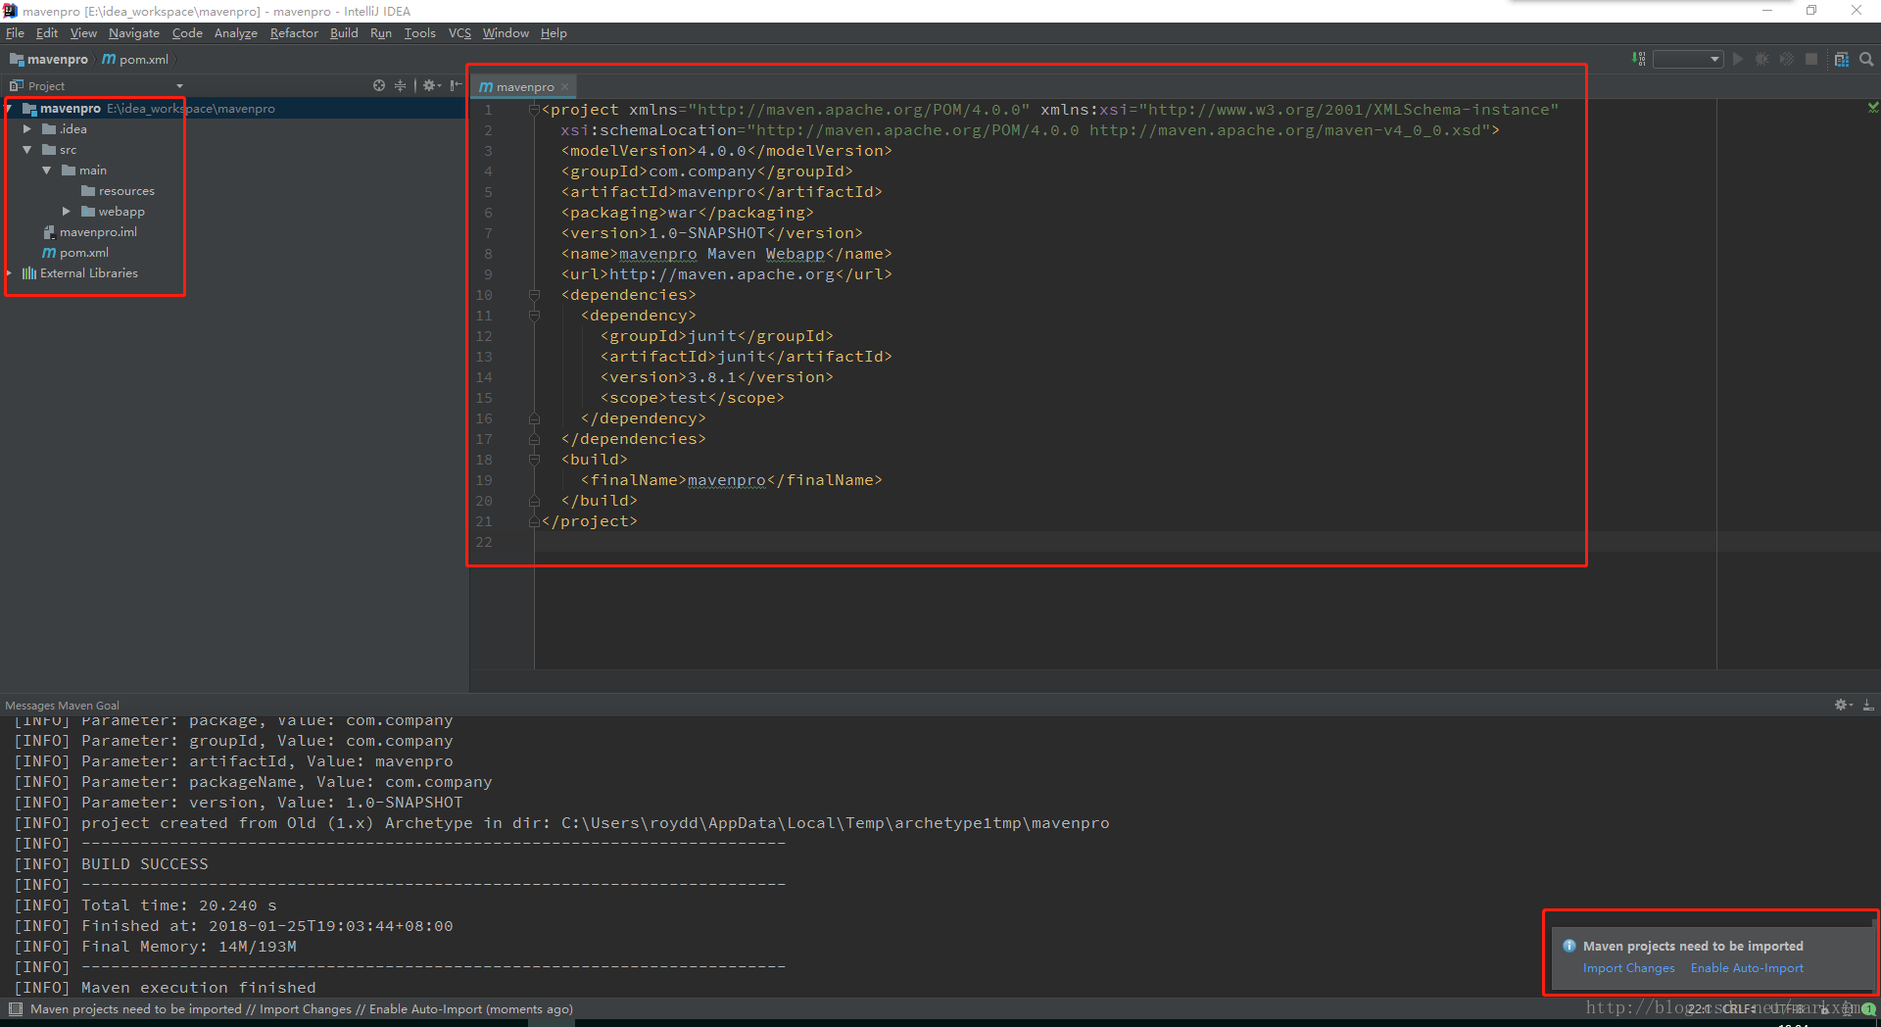Toggle fold at dependency tag on line 11
1881x1027 pixels.
point(534,316)
